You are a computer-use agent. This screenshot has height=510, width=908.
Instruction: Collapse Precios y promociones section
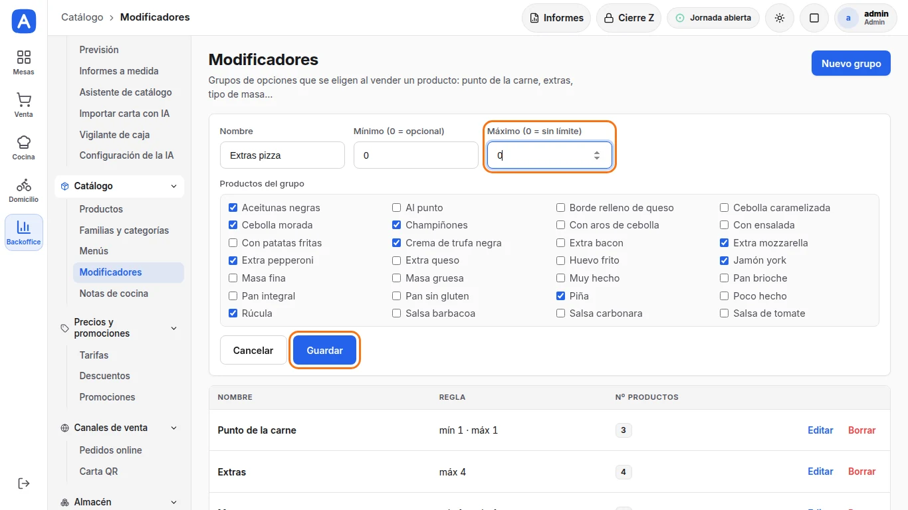pos(119,328)
